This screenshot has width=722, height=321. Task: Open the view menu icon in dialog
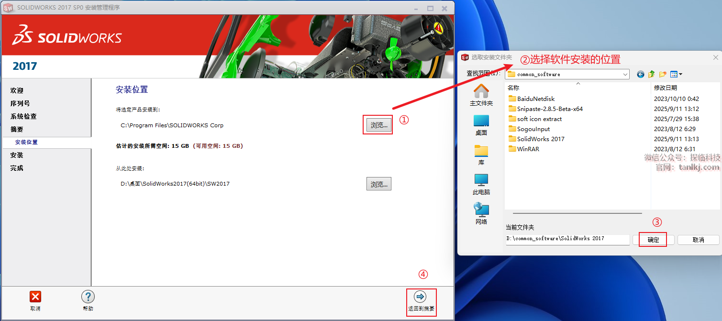tap(676, 74)
